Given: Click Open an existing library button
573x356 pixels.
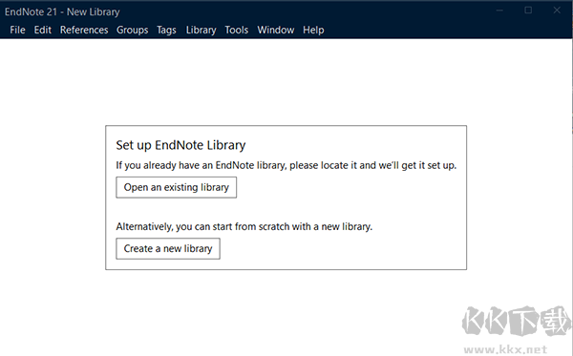Looking at the screenshot, I should coord(176,187).
